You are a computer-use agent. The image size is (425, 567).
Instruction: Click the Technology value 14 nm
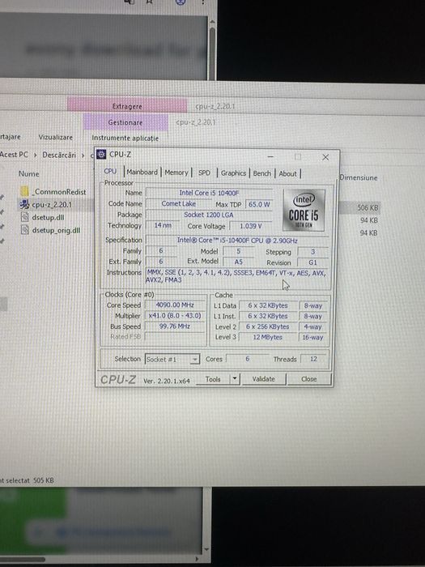point(163,225)
